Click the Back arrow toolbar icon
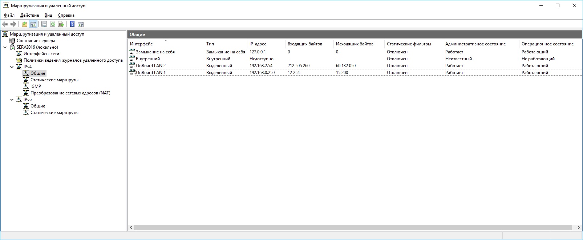 [x=5, y=24]
